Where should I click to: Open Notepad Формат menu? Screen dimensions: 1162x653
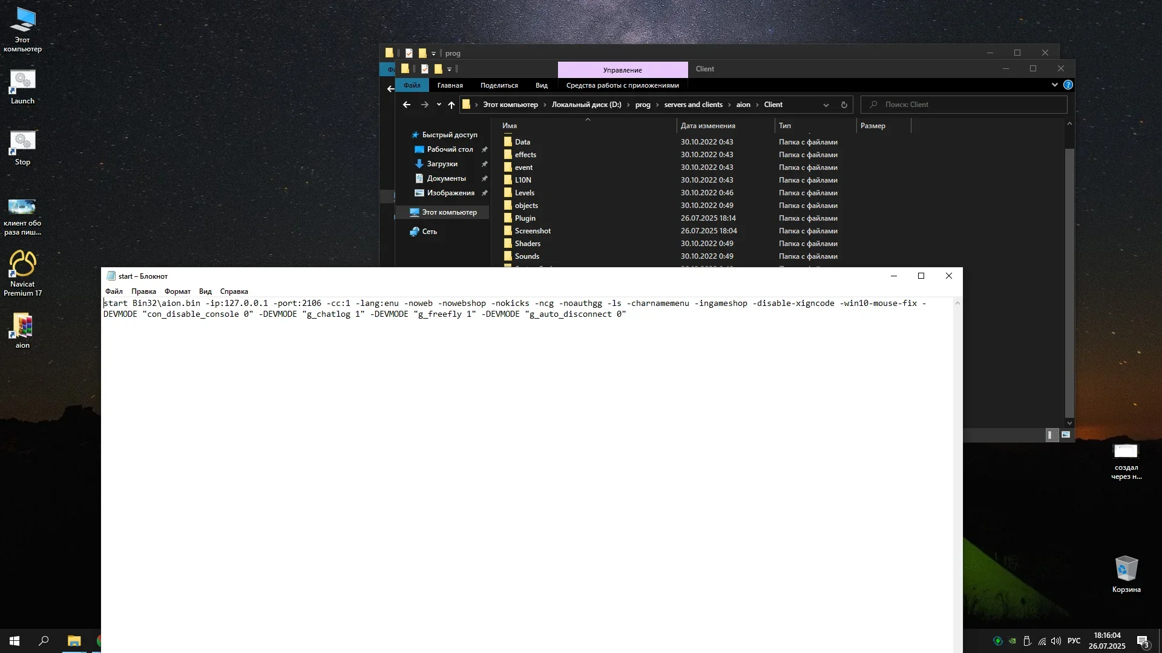(x=177, y=291)
